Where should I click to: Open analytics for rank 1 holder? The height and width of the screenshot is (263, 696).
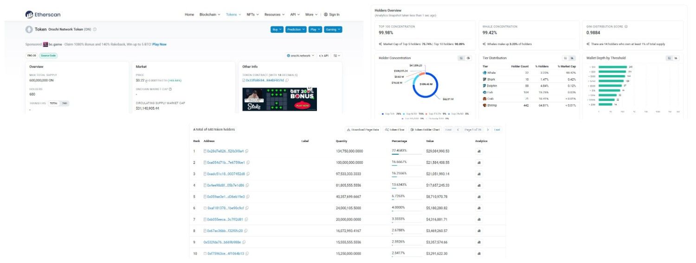(x=478, y=151)
